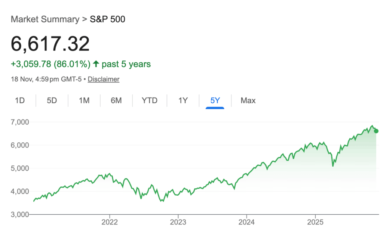Image resolution: width=383 pixels, height=239 pixels.
Task: Switch chart to 1Y range
Action: 183,100
